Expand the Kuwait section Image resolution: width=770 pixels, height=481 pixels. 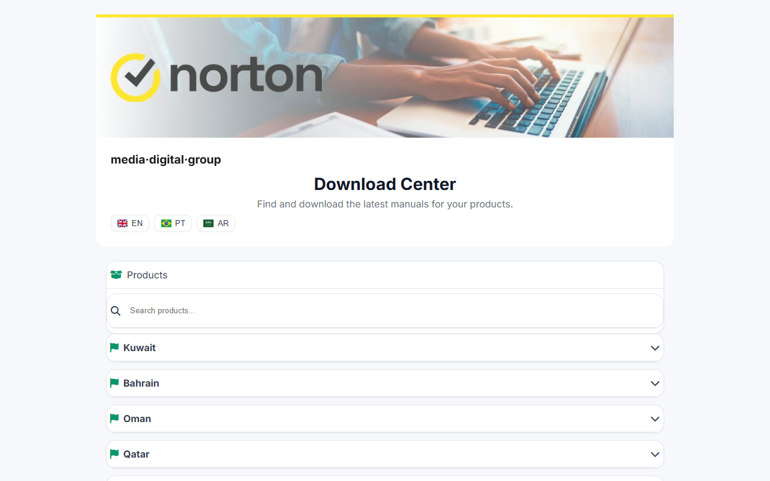tap(655, 348)
